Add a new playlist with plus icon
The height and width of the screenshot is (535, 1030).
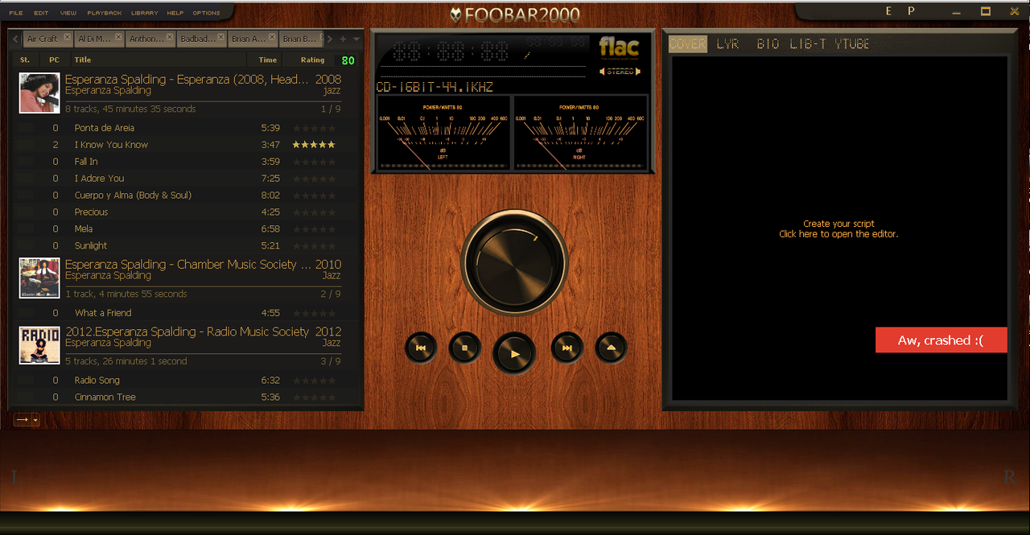(343, 39)
